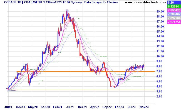The height and width of the screenshot is (110, 181).
Task: Select the green 6.12614 indicator legend box
Action: click(174, 6)
